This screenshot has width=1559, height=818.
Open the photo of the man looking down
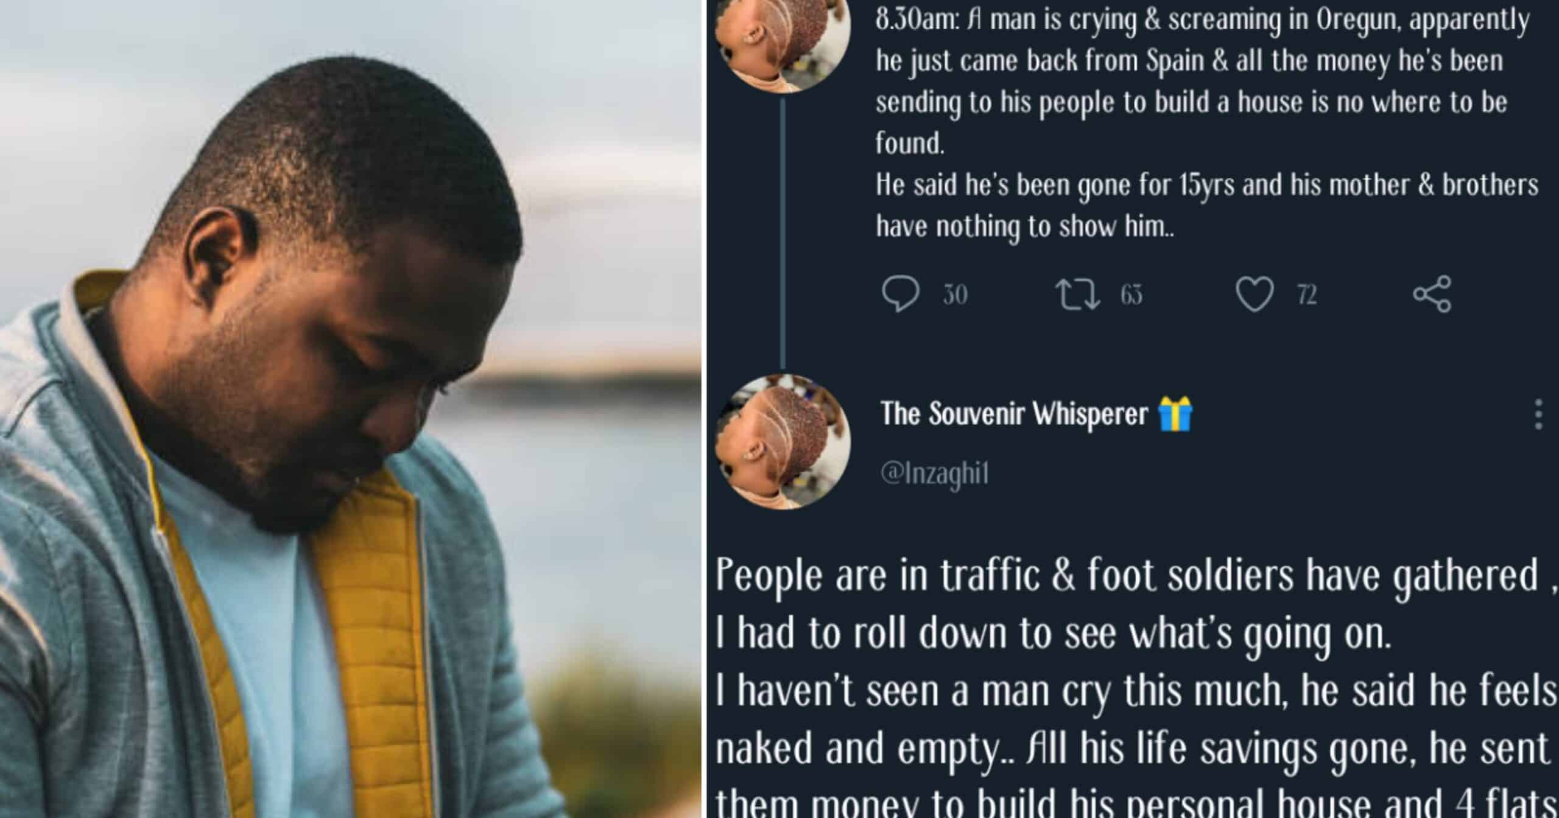pyautogui.click(x=350, y=409)
